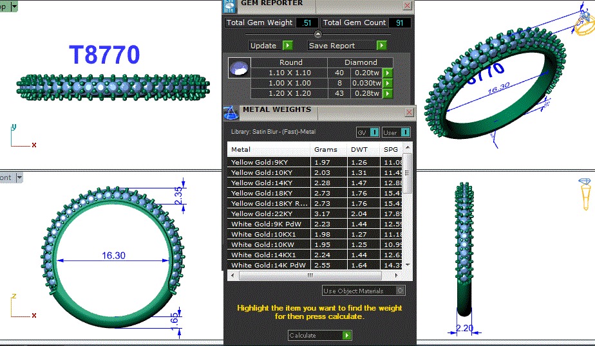Click the Gem Reporter panel icon
This screenshot has height=346, width=595.
pyautogui.click(x=229, y=6)
